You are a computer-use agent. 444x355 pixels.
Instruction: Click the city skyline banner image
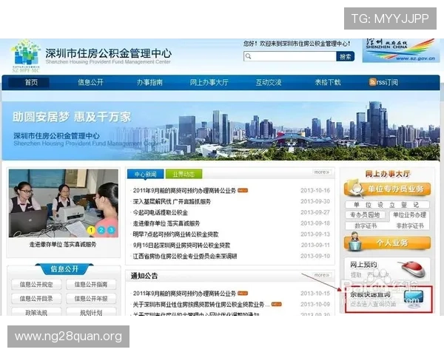pos(221,131)
